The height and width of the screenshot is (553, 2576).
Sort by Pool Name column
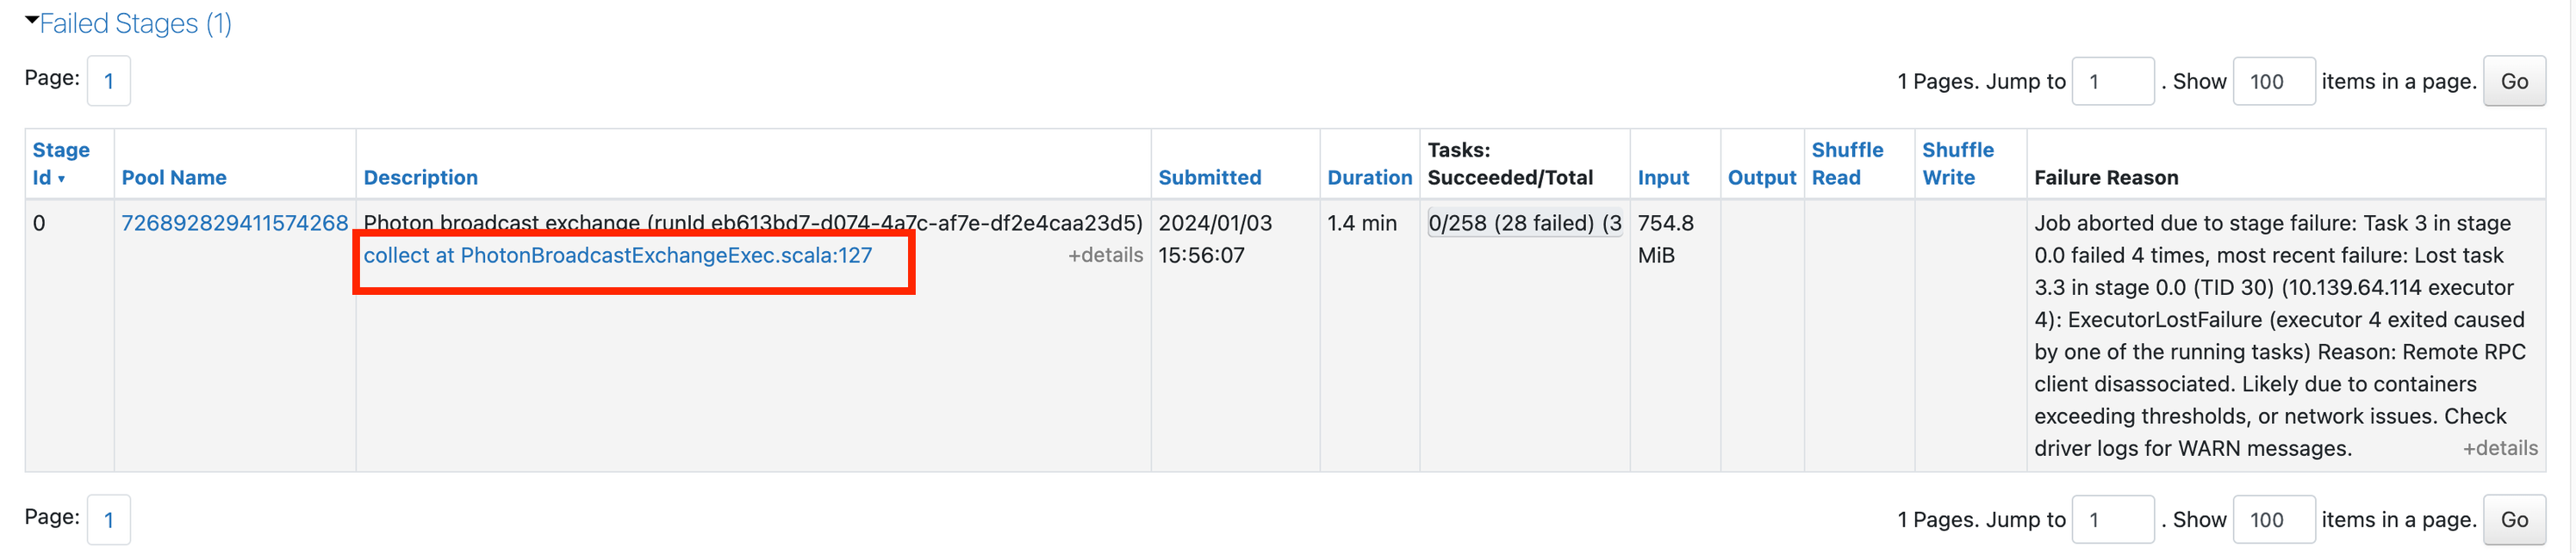pos(174,178)
